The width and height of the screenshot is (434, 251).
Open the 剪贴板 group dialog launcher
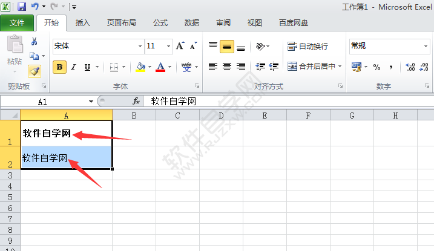44,86
